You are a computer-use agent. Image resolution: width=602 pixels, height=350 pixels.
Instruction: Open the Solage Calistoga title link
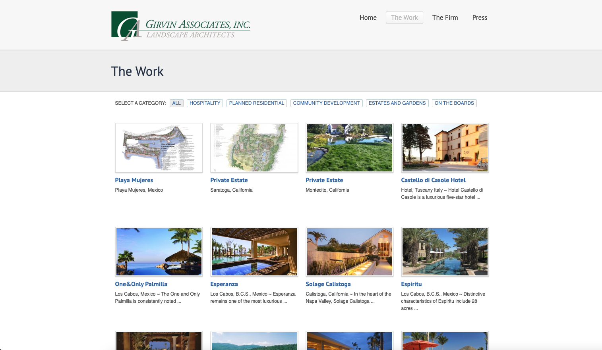click(328, 284)
